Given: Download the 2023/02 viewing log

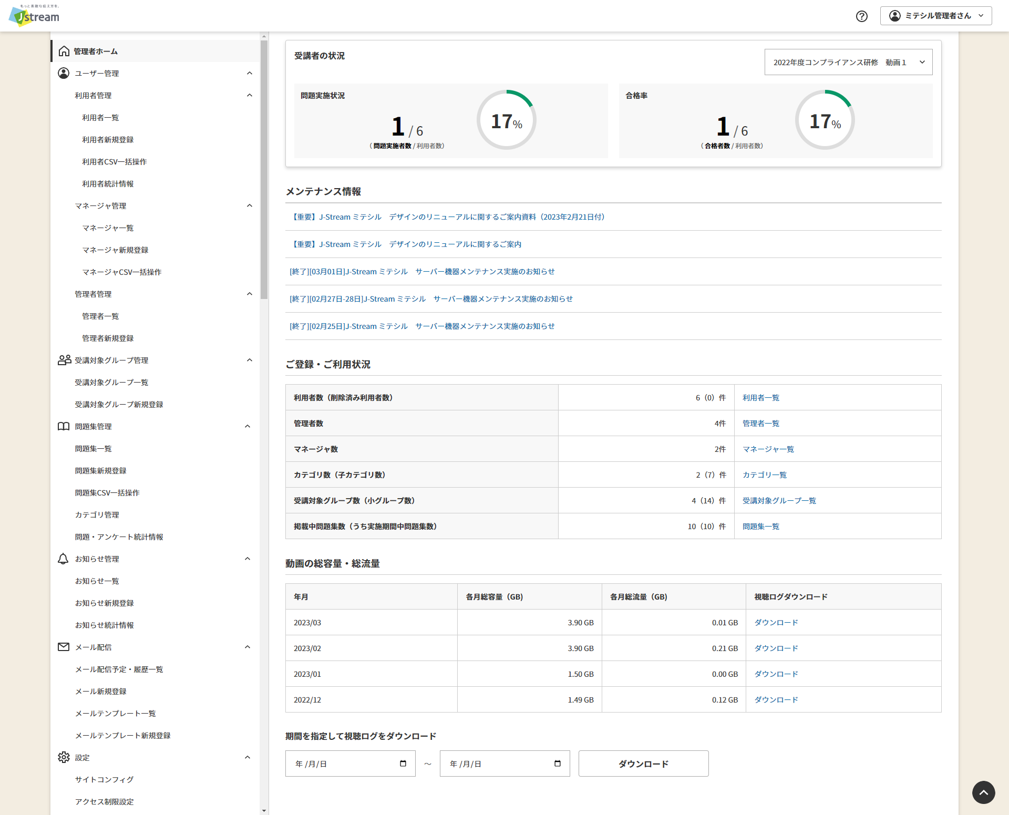Looking at the screenshot, I should coord(776,648).
